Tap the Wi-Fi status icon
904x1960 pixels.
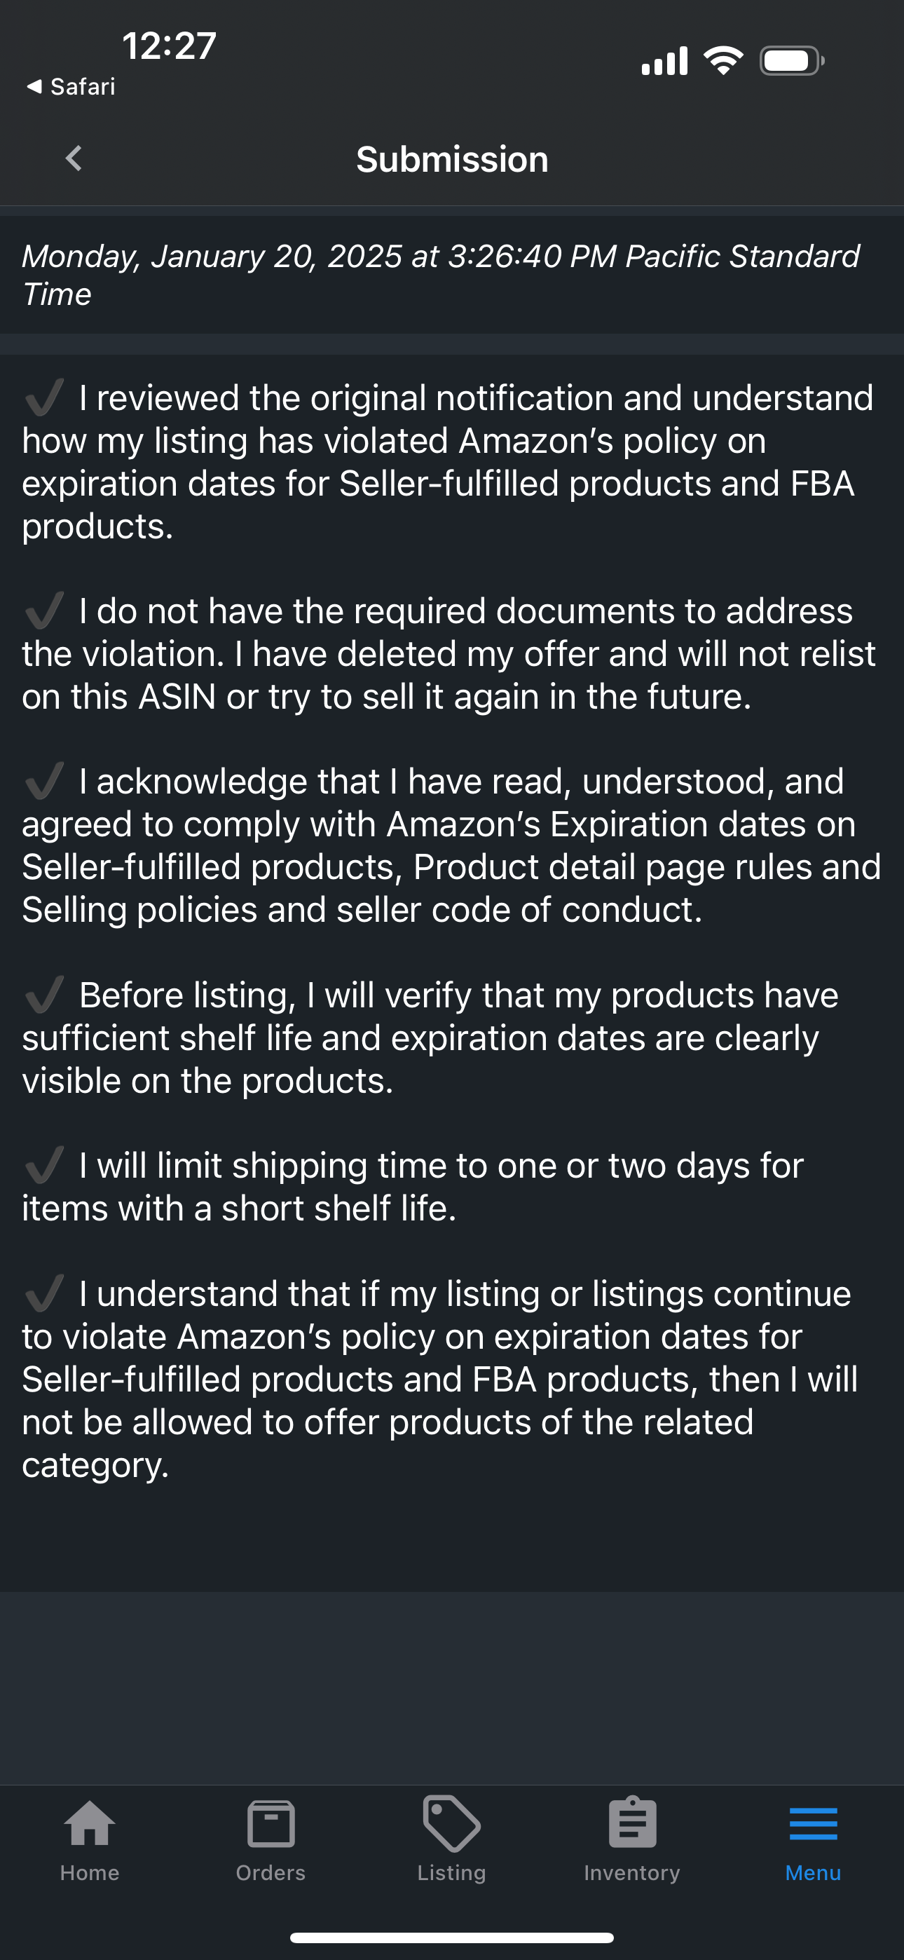point(724,61)
